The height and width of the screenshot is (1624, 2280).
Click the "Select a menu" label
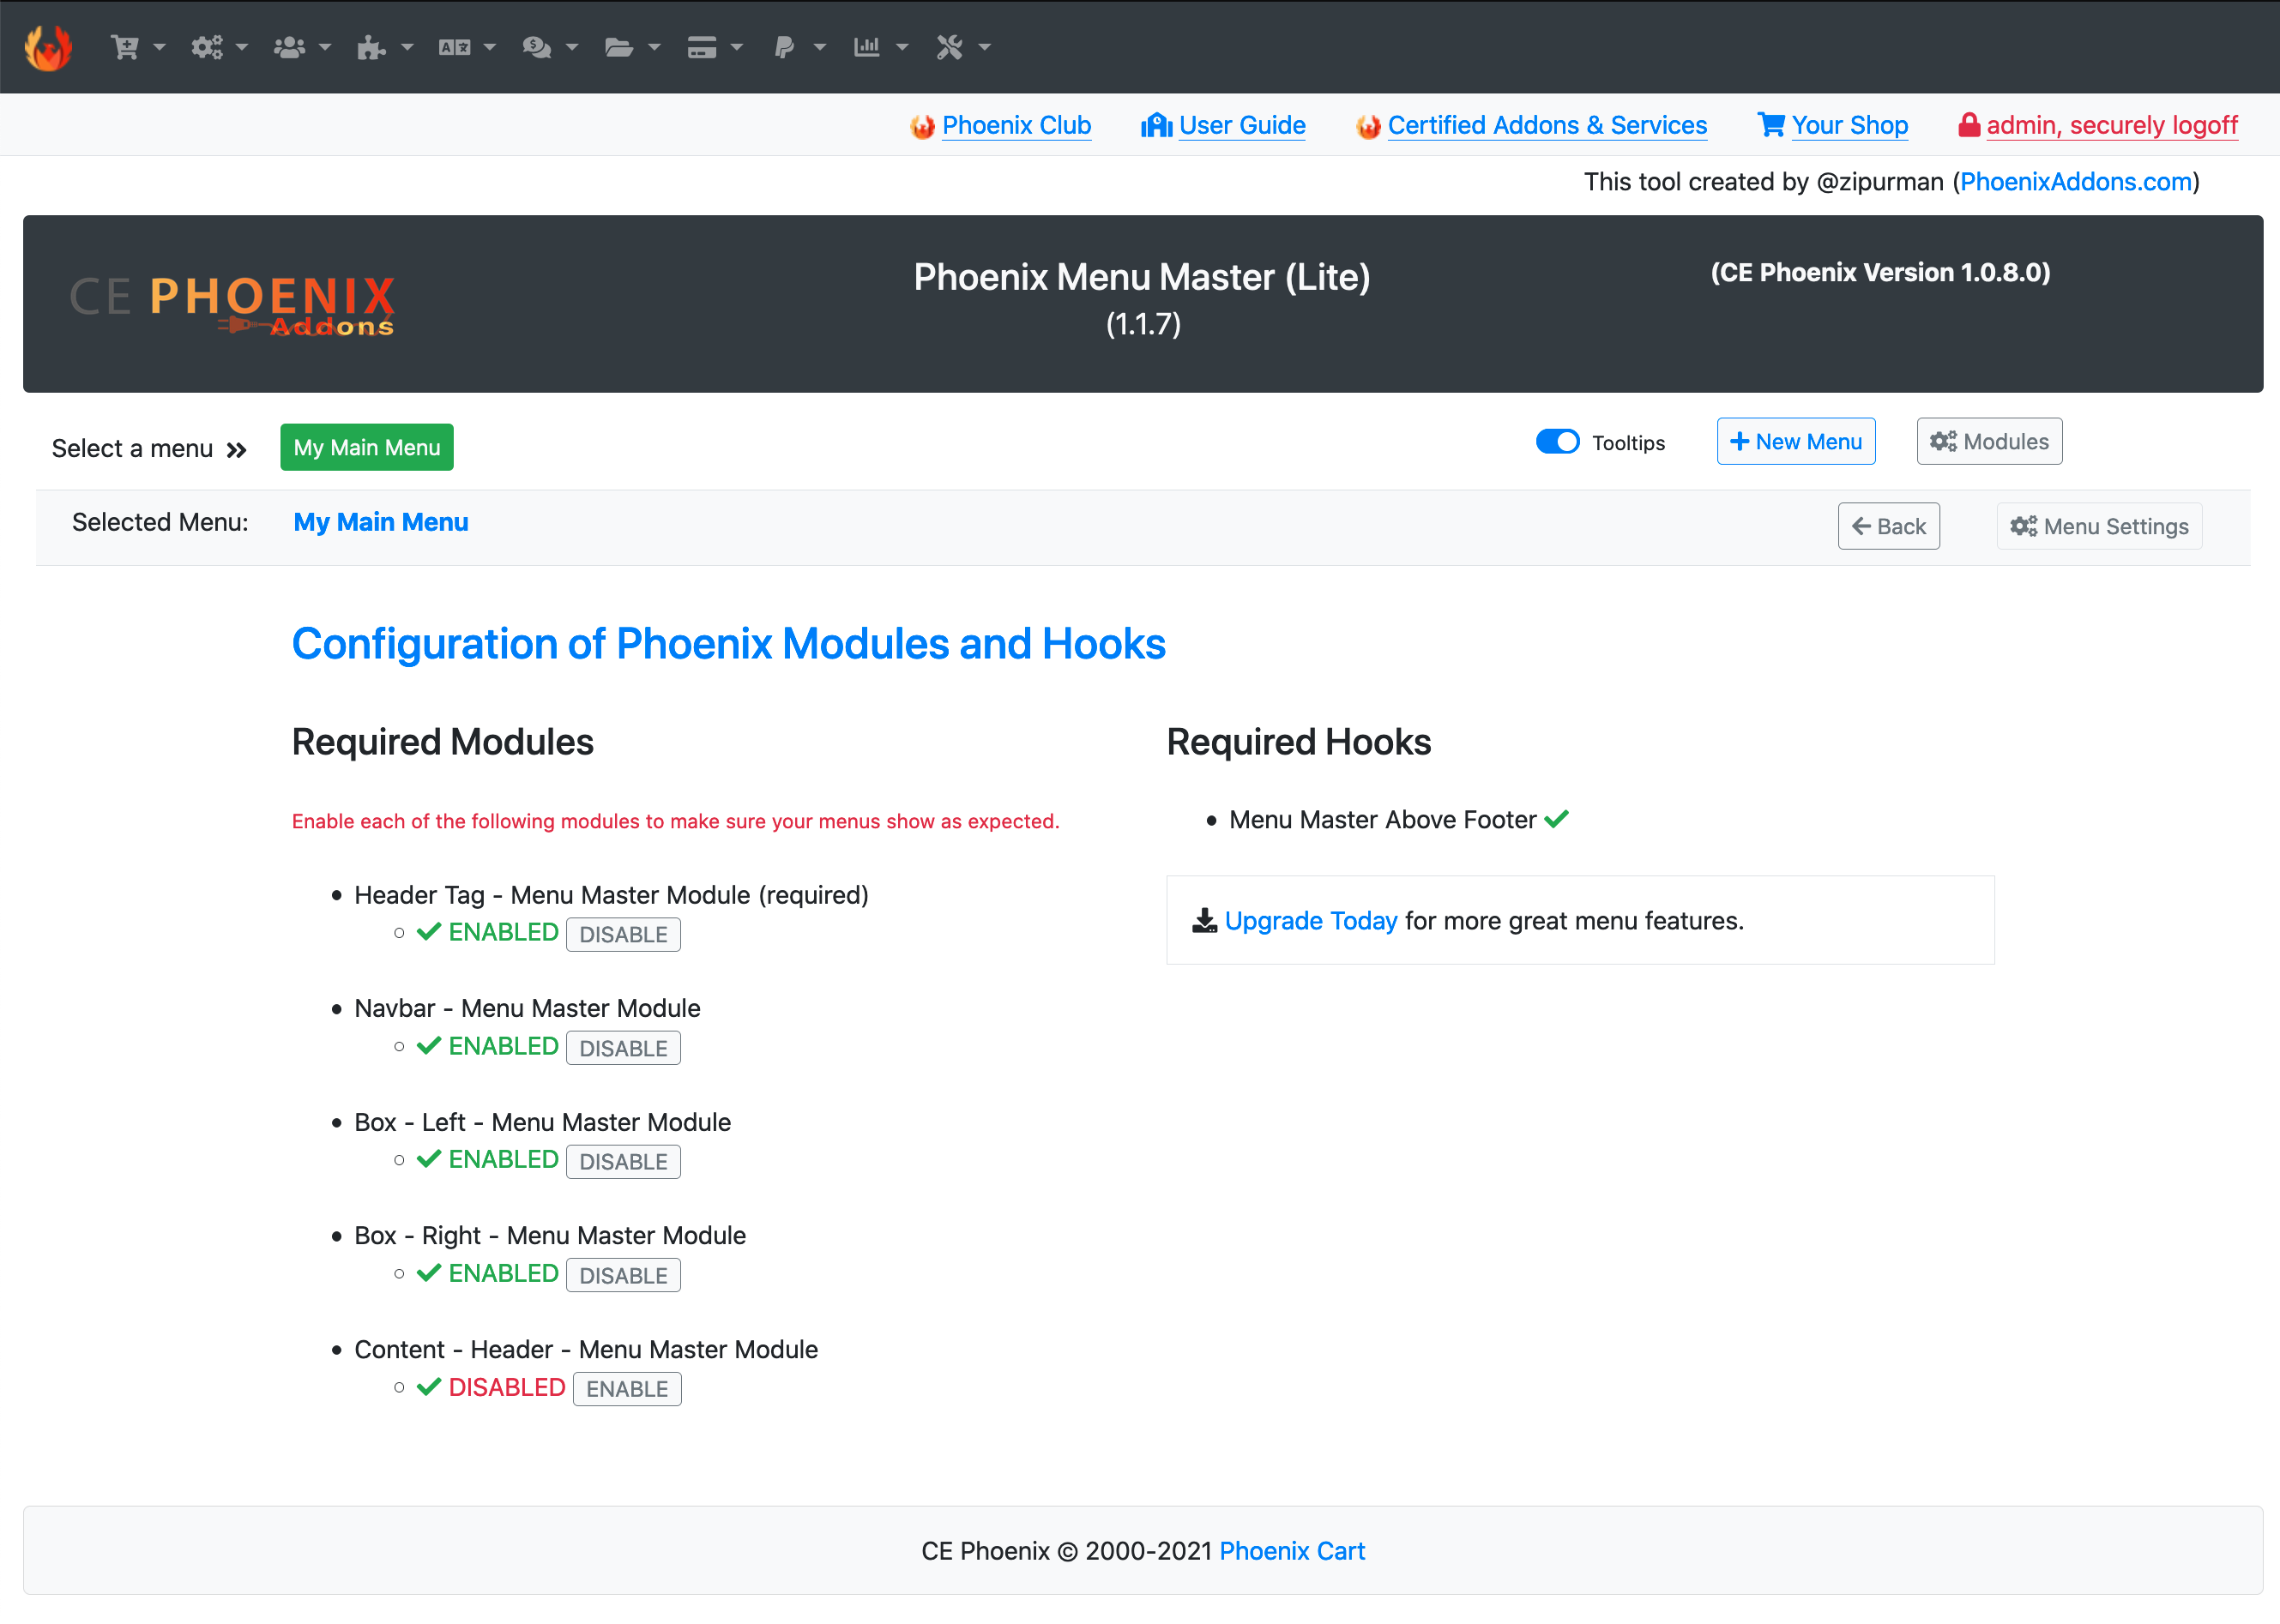coord(132,448)
